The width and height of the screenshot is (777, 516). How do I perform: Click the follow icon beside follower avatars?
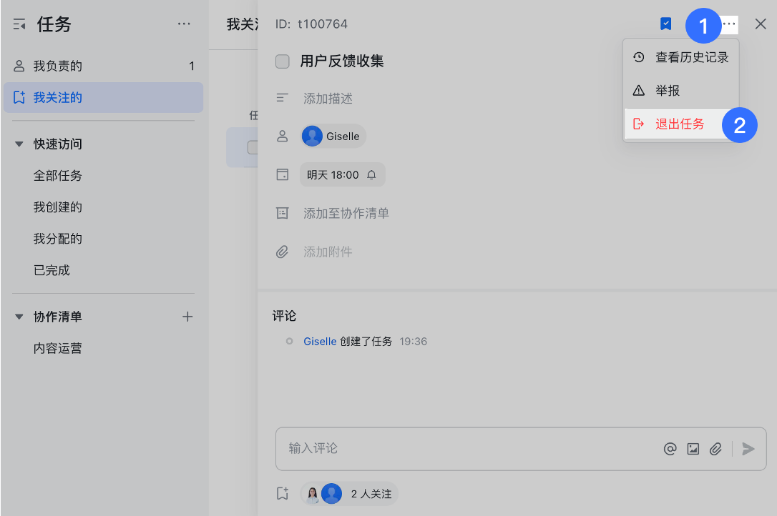(283, 493)
